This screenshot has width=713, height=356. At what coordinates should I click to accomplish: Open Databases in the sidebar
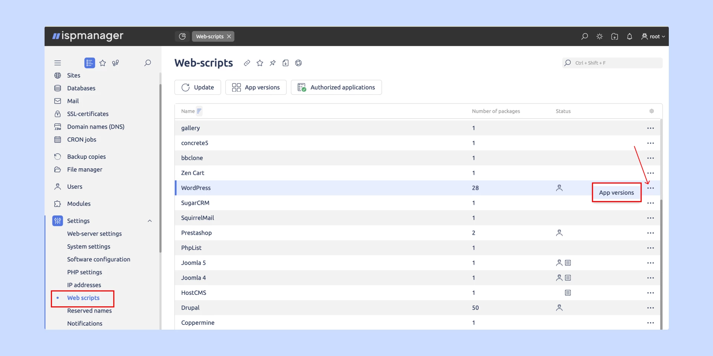click(x=81, y=88)
